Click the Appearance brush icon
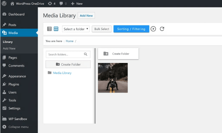 tap(4, 76)
